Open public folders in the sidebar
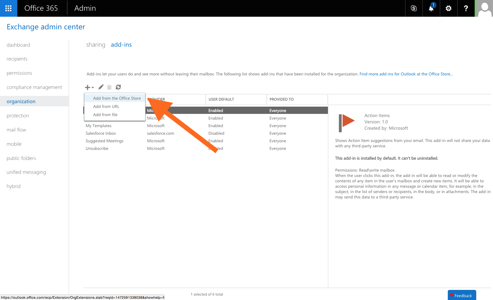Viewport: 493px width, 300px height. coord(21,158)
